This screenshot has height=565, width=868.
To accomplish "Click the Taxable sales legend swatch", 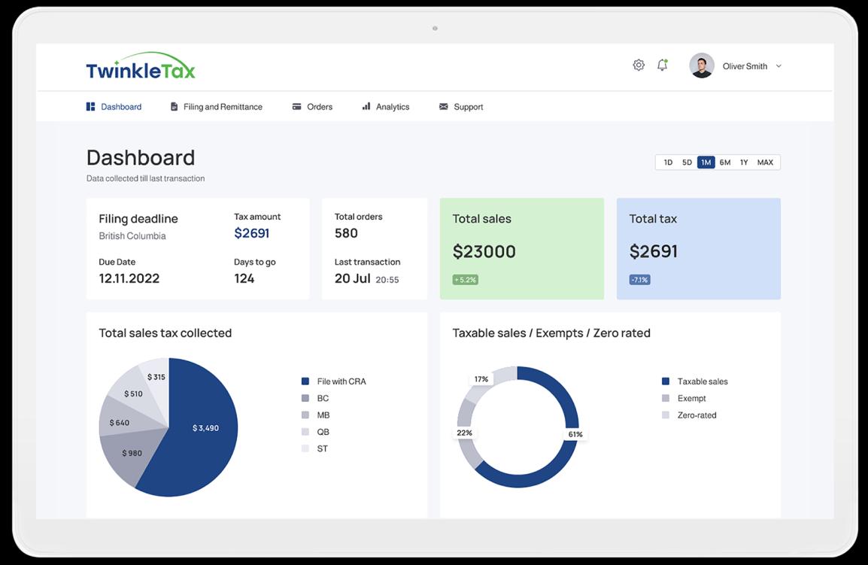I will click(x=666, y=381).
